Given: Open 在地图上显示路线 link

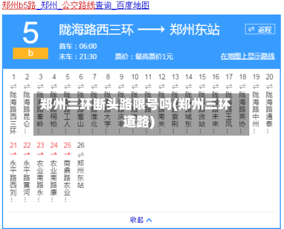Looking at the screenshot, I should click(247, 56).
